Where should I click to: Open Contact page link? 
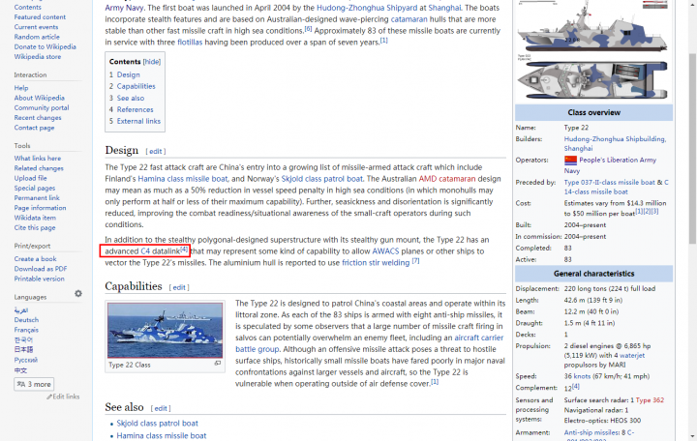click(34, 128)
